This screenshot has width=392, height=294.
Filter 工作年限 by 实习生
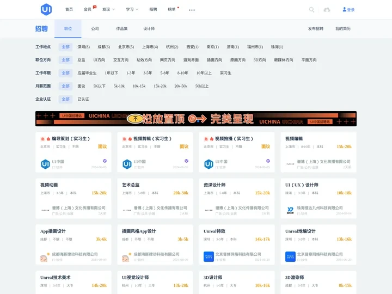pos(225,73)
